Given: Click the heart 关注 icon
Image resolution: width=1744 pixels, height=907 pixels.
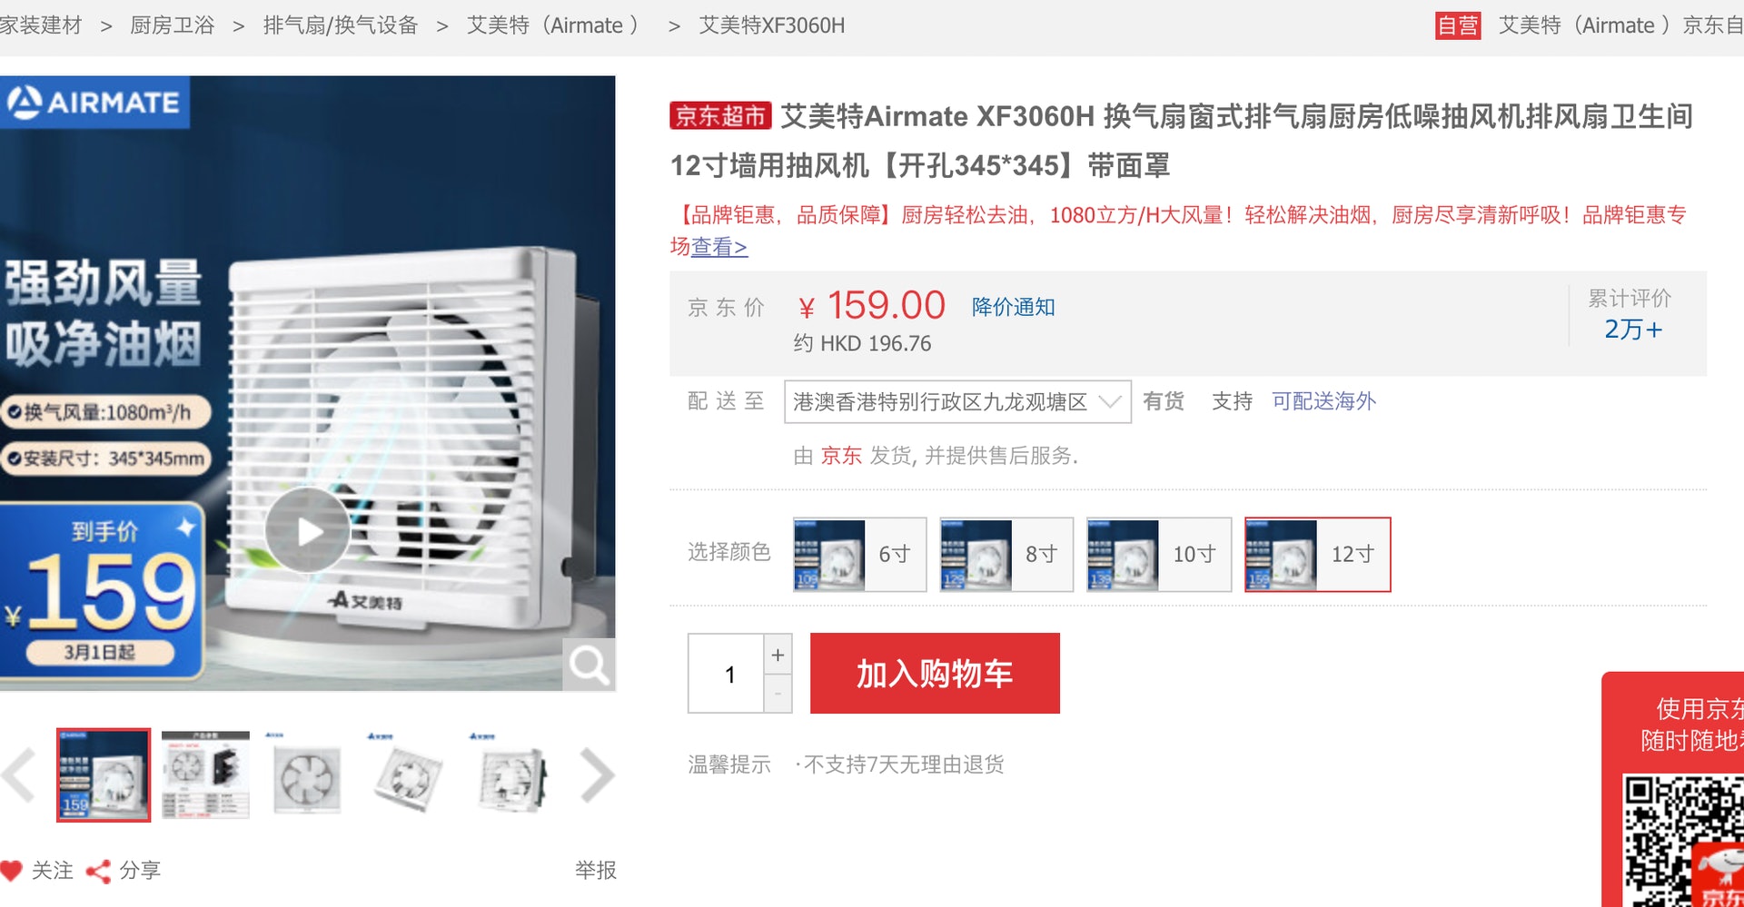Looking at the screenshot, I should point(12,871).
